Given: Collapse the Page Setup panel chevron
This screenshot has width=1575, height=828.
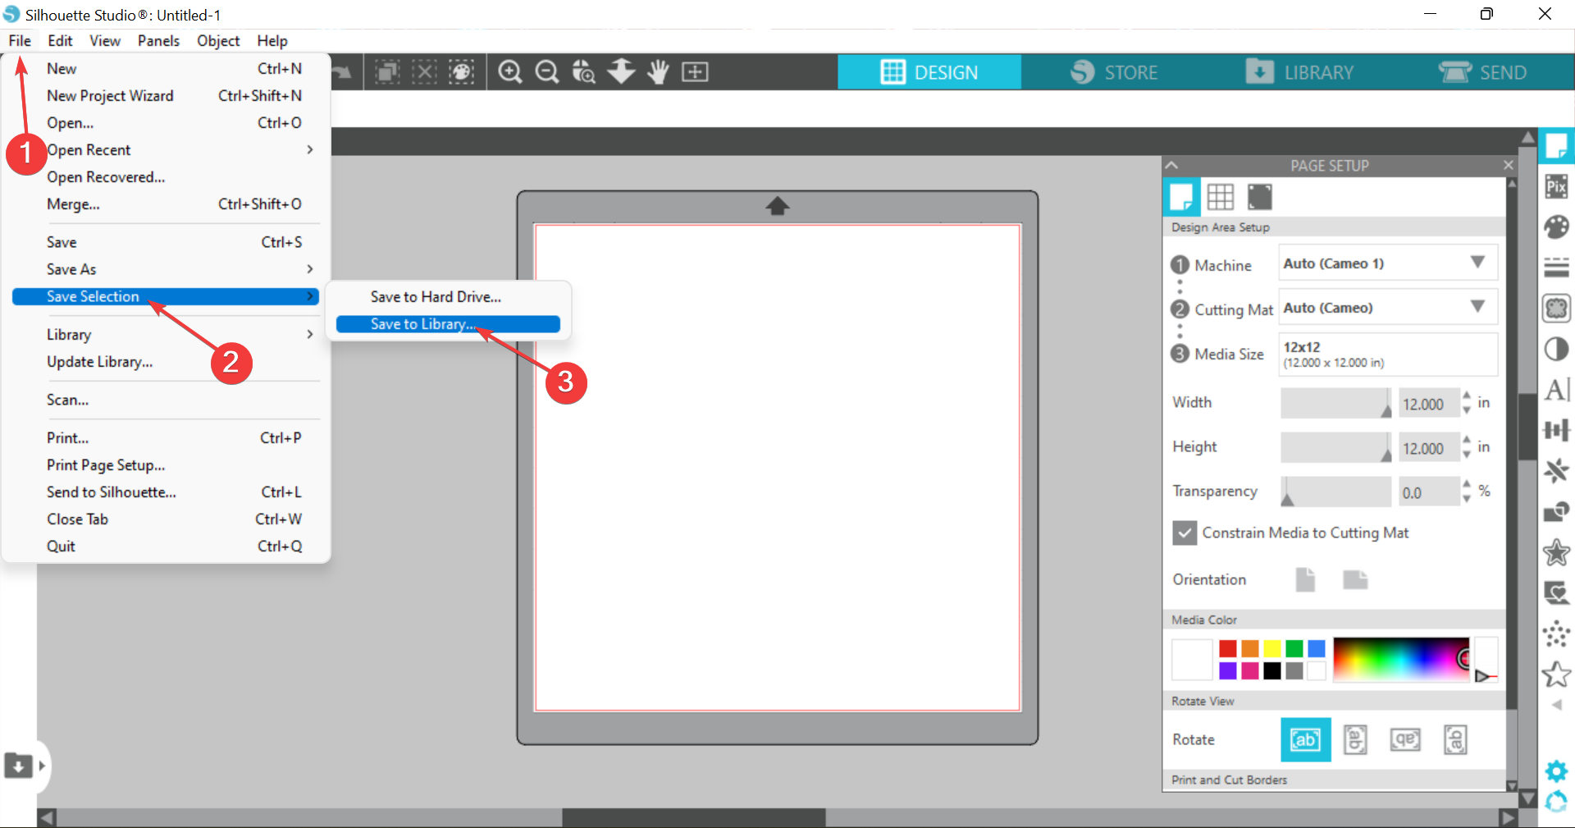Looking at the screenshot, I should click(x=1172, y=165).
